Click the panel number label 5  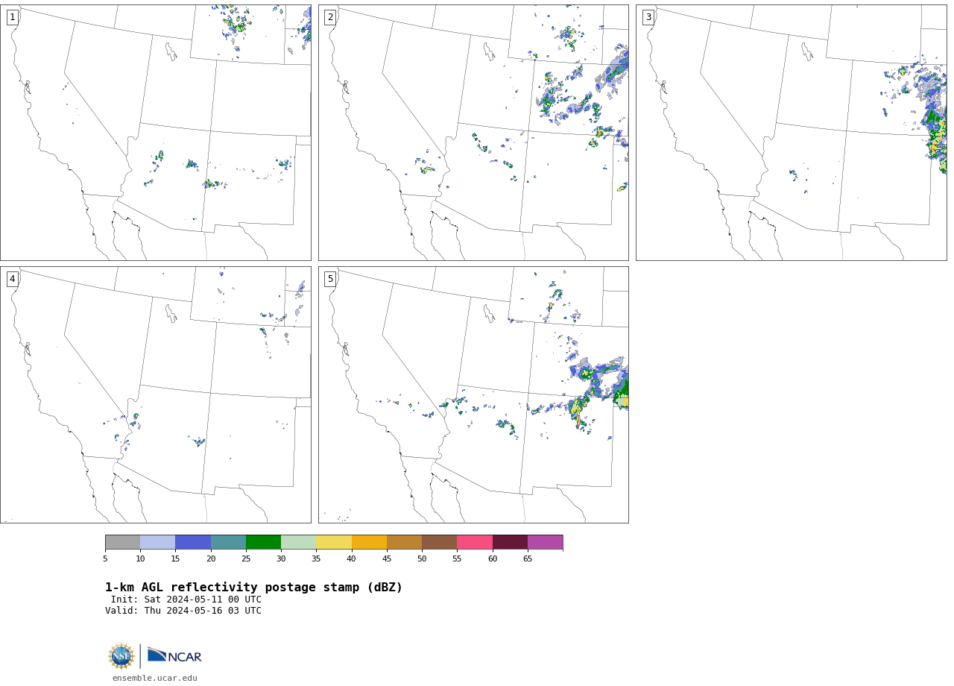tap(330, 279)
